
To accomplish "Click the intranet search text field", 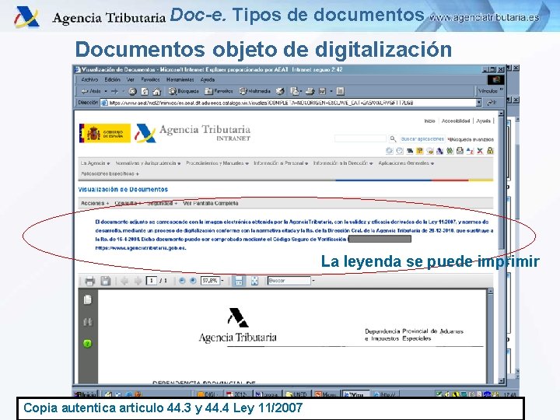I will click(x=360, y=138).
